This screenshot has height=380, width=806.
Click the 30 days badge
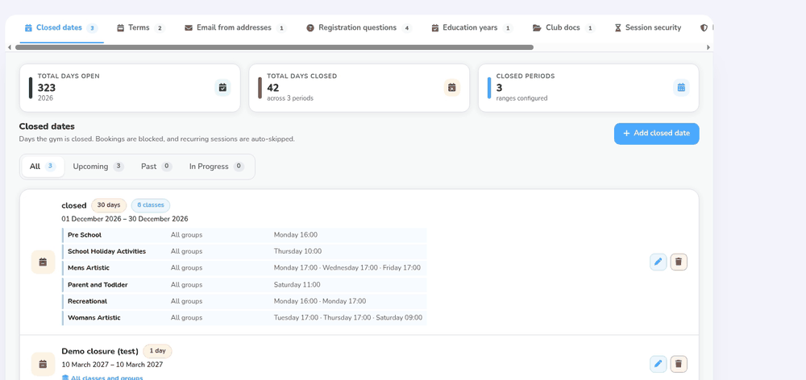coord(109,204)
